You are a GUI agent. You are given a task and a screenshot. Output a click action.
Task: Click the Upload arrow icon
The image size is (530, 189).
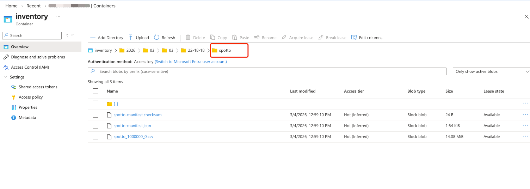(x=131, y=37)
